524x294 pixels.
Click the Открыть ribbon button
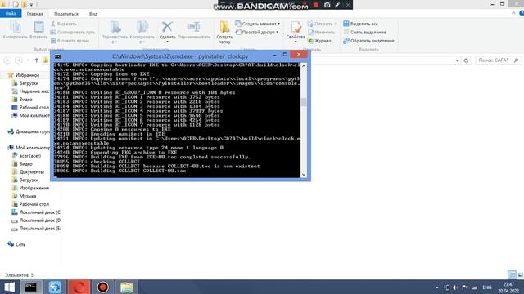tap(322, 24)
